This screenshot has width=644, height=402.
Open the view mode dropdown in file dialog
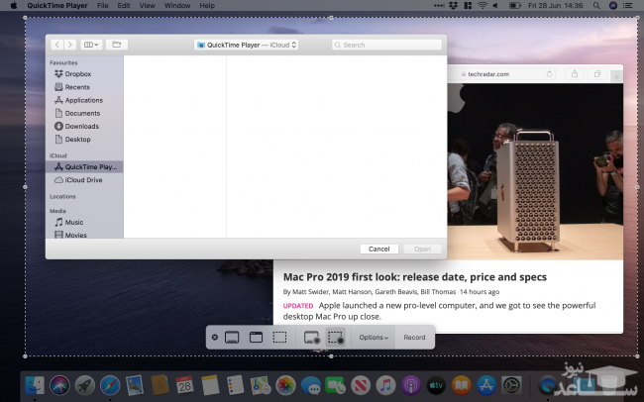click(91, 45)
